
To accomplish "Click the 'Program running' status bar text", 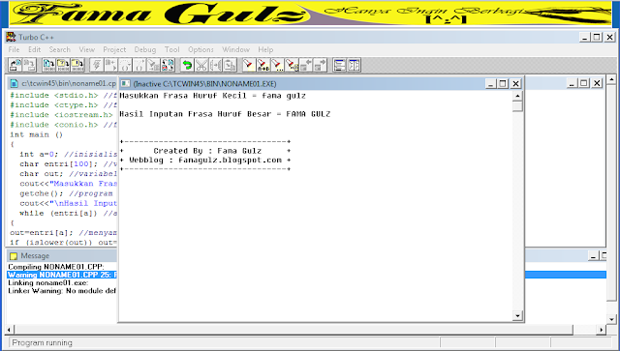I will [42, 342].
